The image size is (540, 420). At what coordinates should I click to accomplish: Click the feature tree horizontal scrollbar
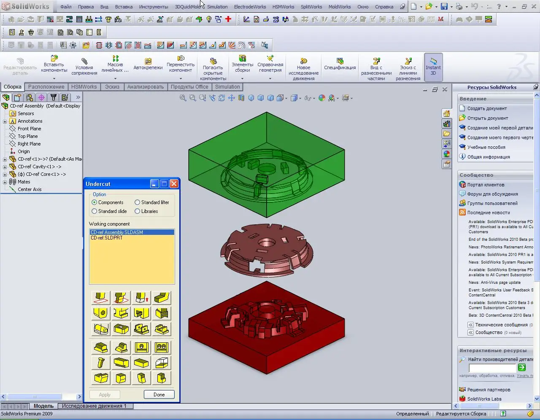[41, 397]
